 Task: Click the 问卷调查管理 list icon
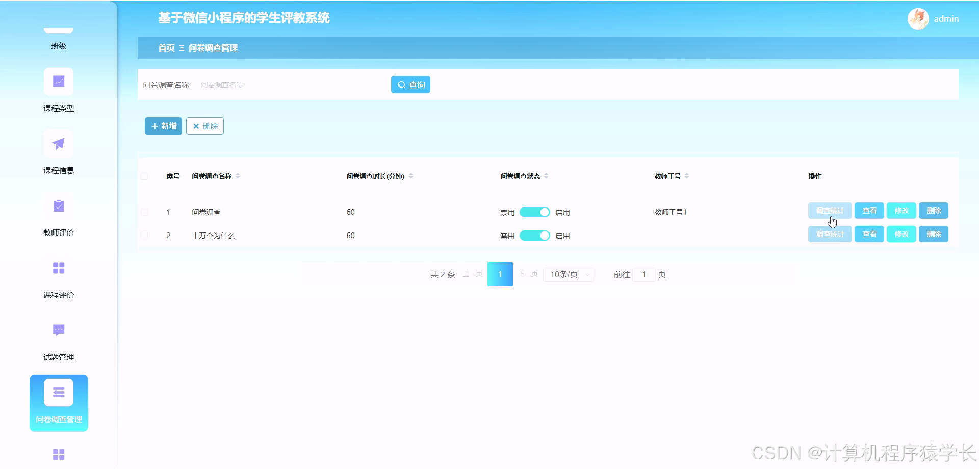[x=58, y=392]
